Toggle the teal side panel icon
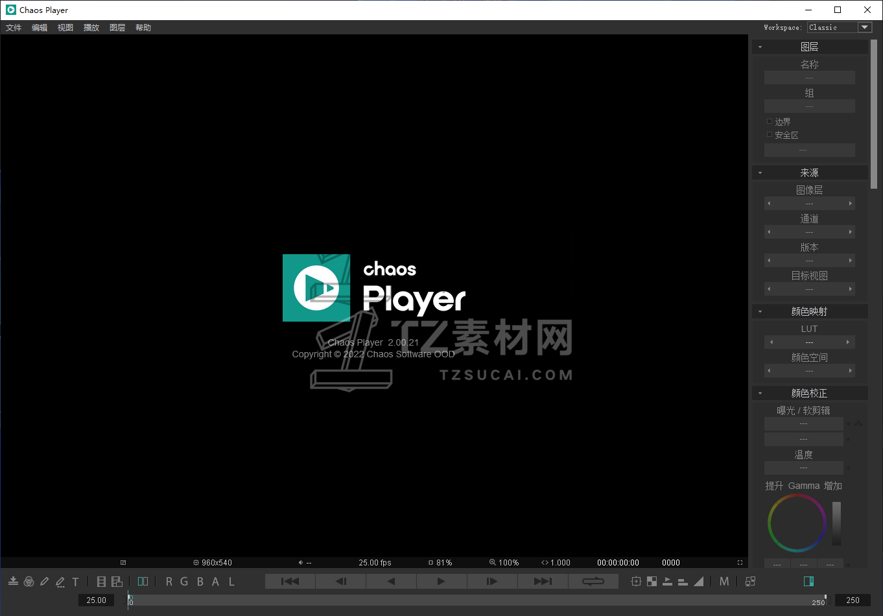 pyautogui.click(x=808, y=582)
